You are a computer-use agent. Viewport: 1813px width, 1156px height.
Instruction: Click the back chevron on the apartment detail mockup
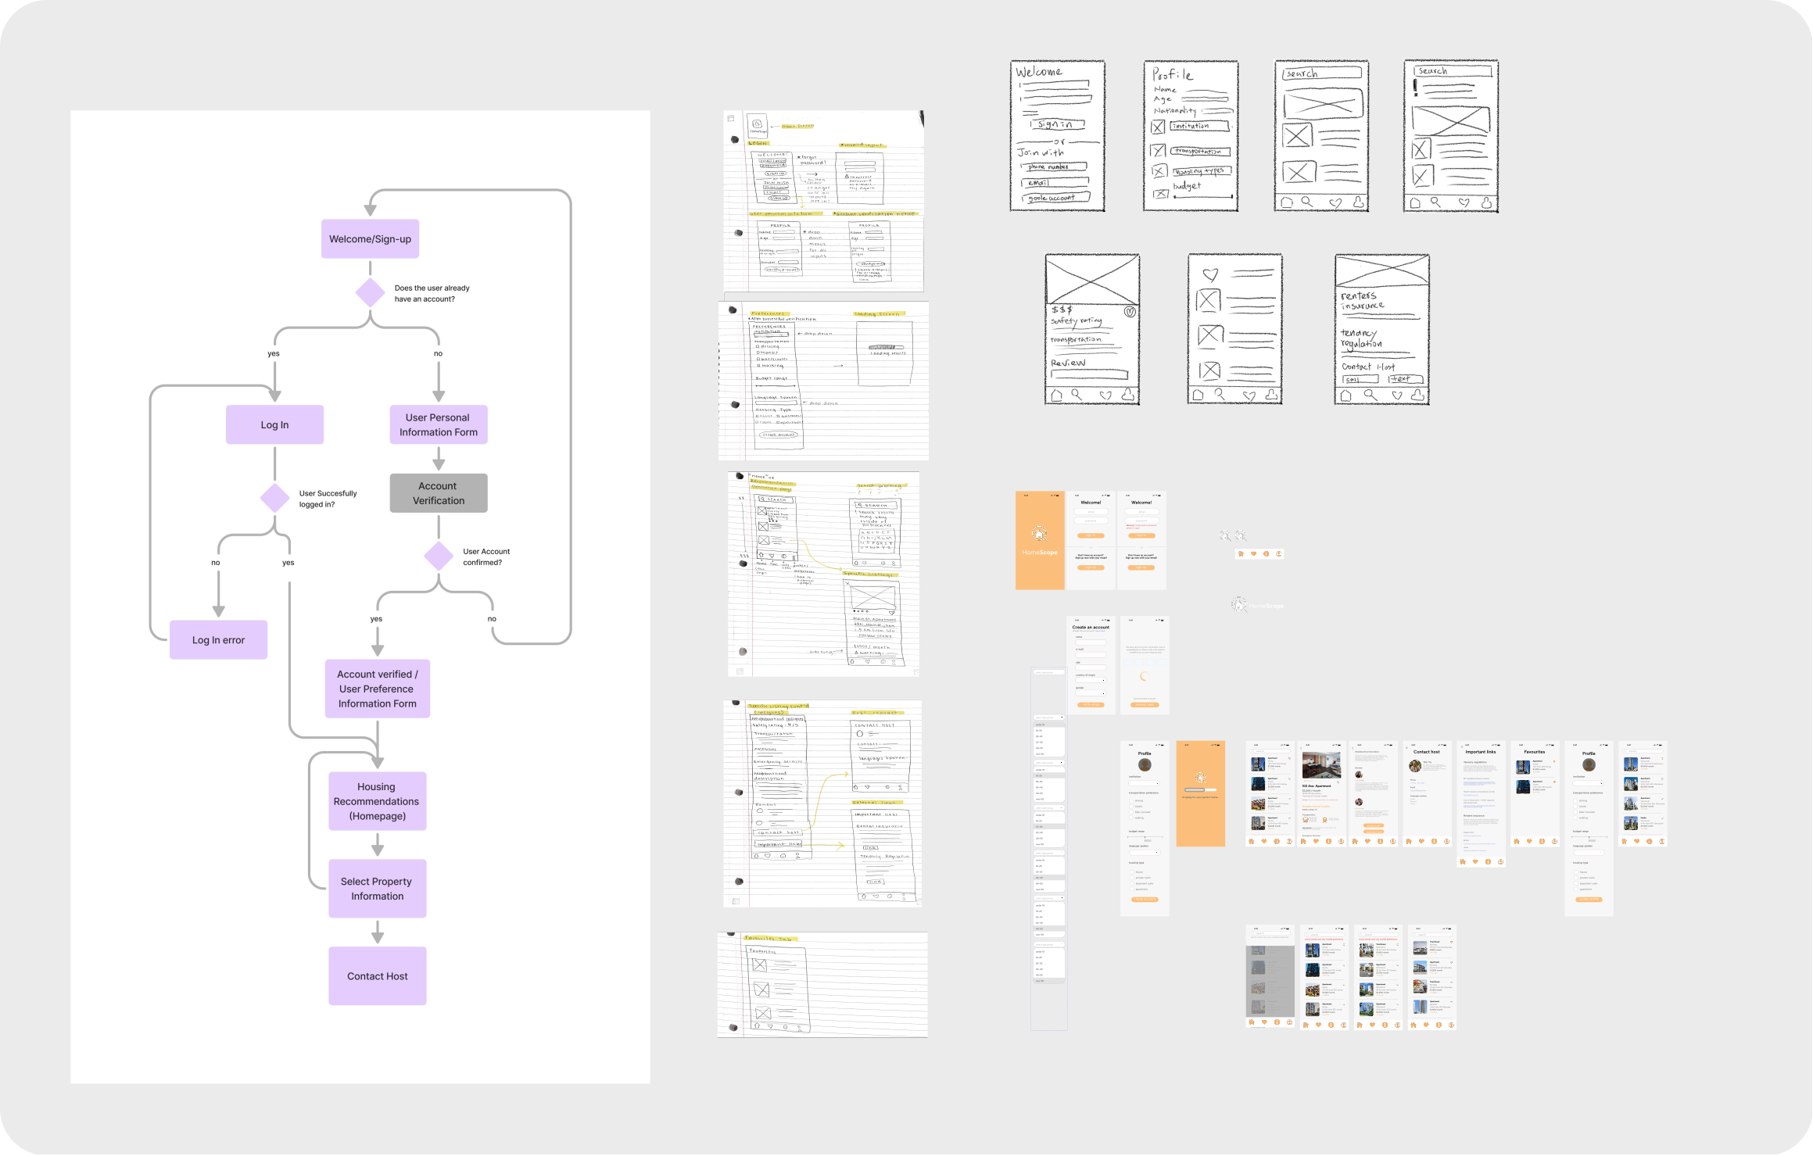[x=1301, y=748]
